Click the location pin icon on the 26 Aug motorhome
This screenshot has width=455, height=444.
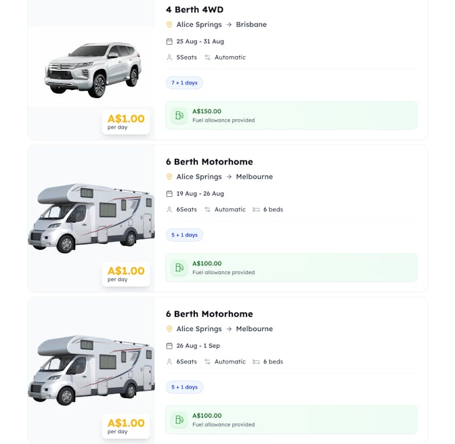pyautogui.click(x=169, y=329)
